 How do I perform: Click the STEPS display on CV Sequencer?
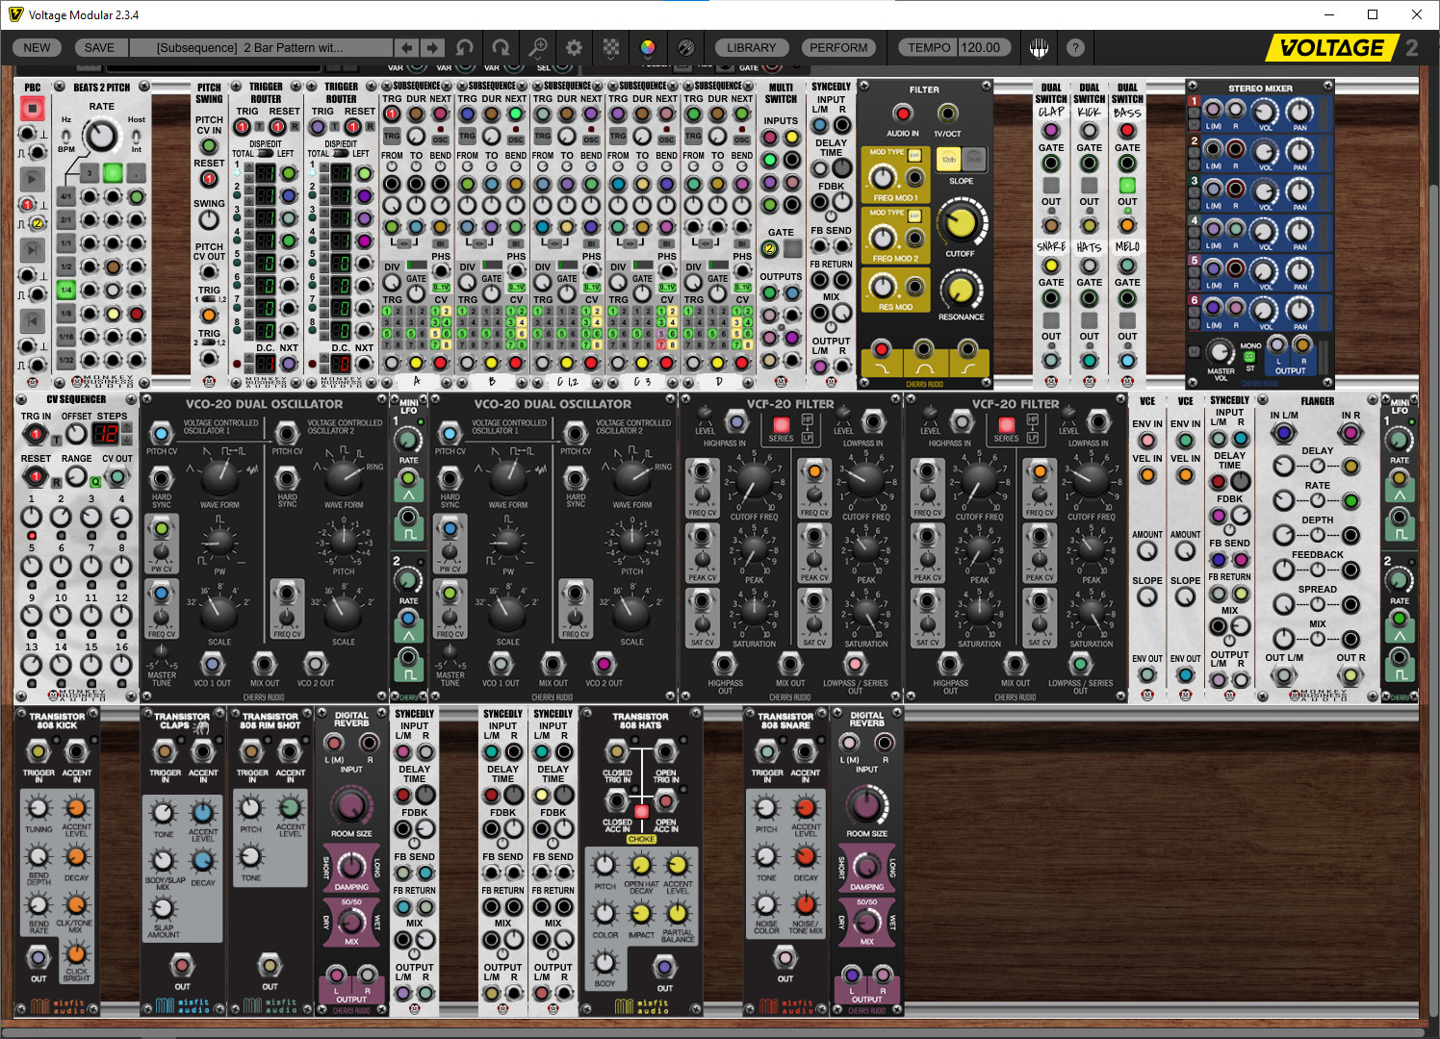[105, 434]
